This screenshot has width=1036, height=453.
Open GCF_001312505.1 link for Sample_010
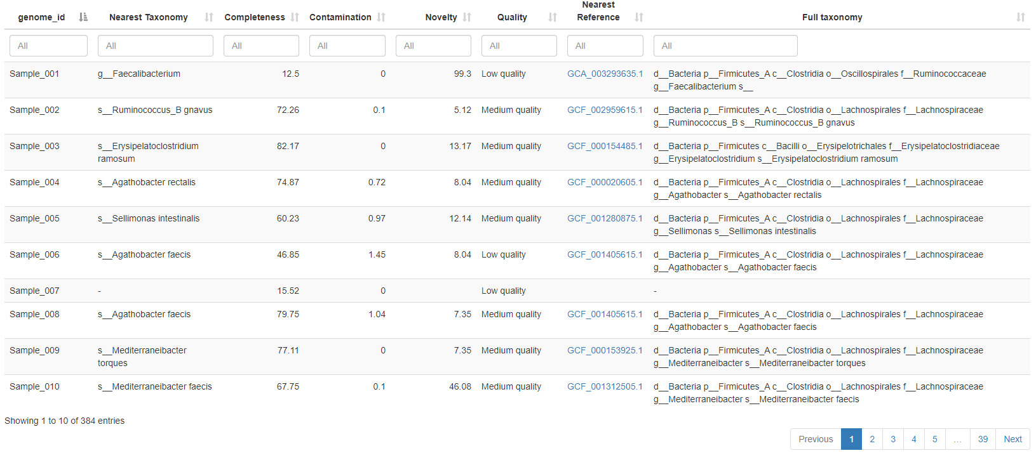point(605,386)
